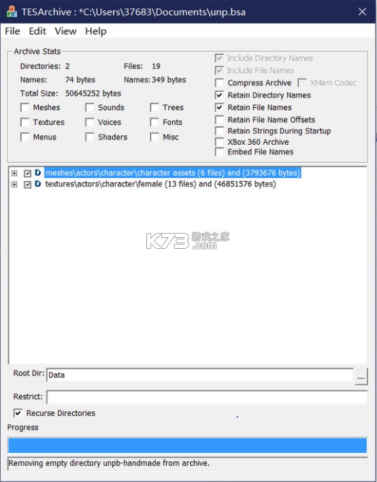
Task: Enable the Fonts checkbox
Action: 154,122
